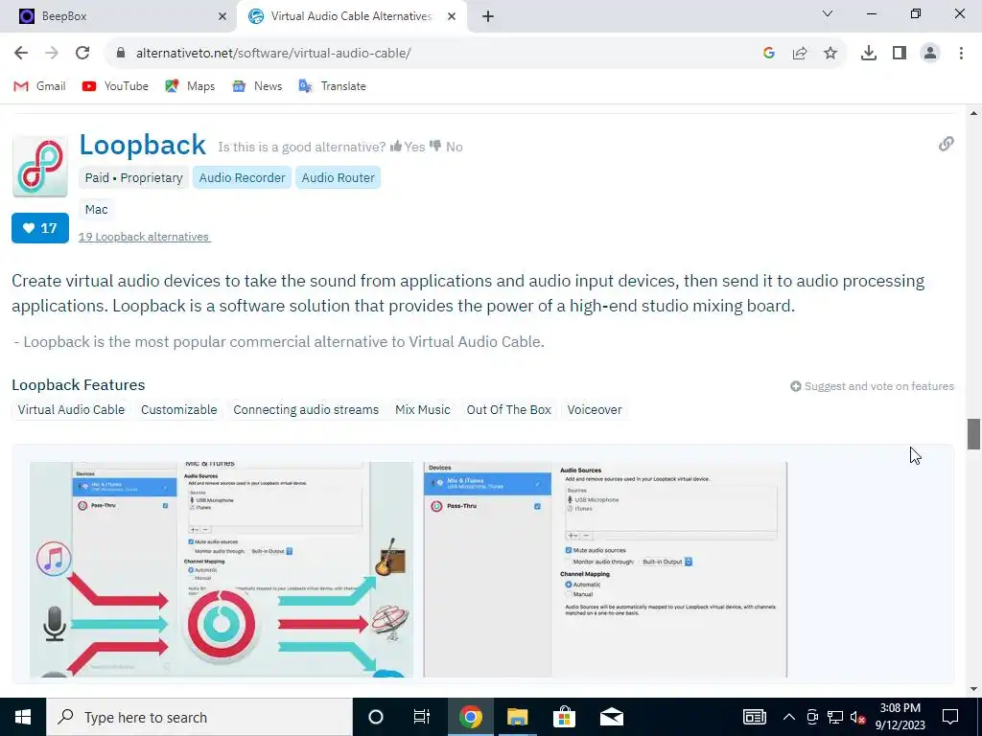Image resolution: width=982 pixels, height=736 pixels.
Task: Vote No thumbs down for Loopback
Action: pos(446,147)
